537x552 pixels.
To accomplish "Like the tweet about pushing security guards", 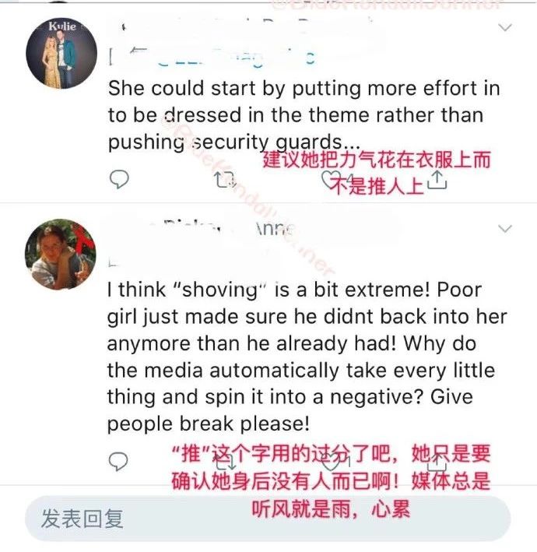I will click(x=331, y=178).
